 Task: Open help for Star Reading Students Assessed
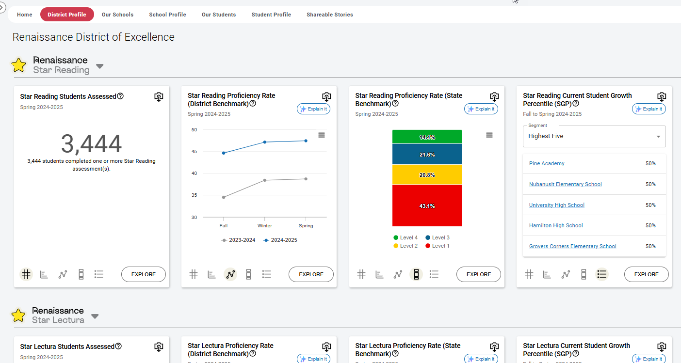[x=120, y=96]
